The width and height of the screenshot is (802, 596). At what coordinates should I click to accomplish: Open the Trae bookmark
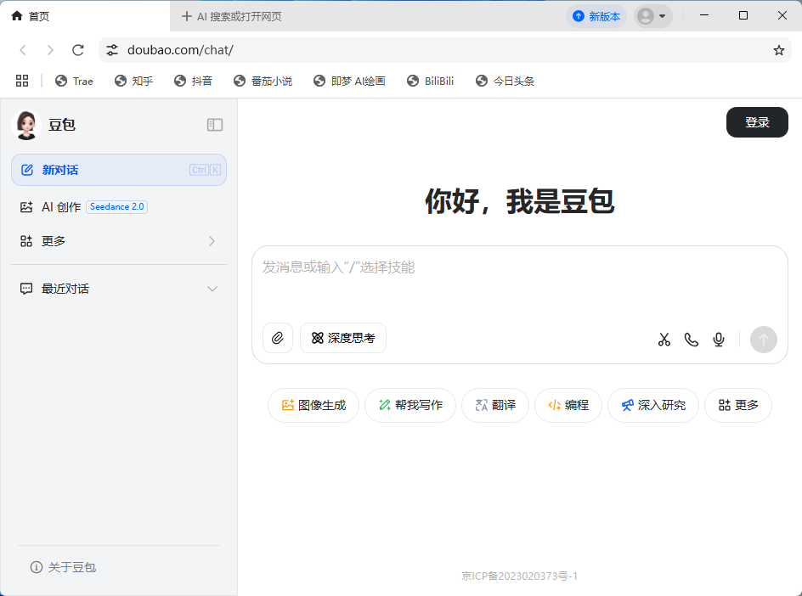[74, 81]
